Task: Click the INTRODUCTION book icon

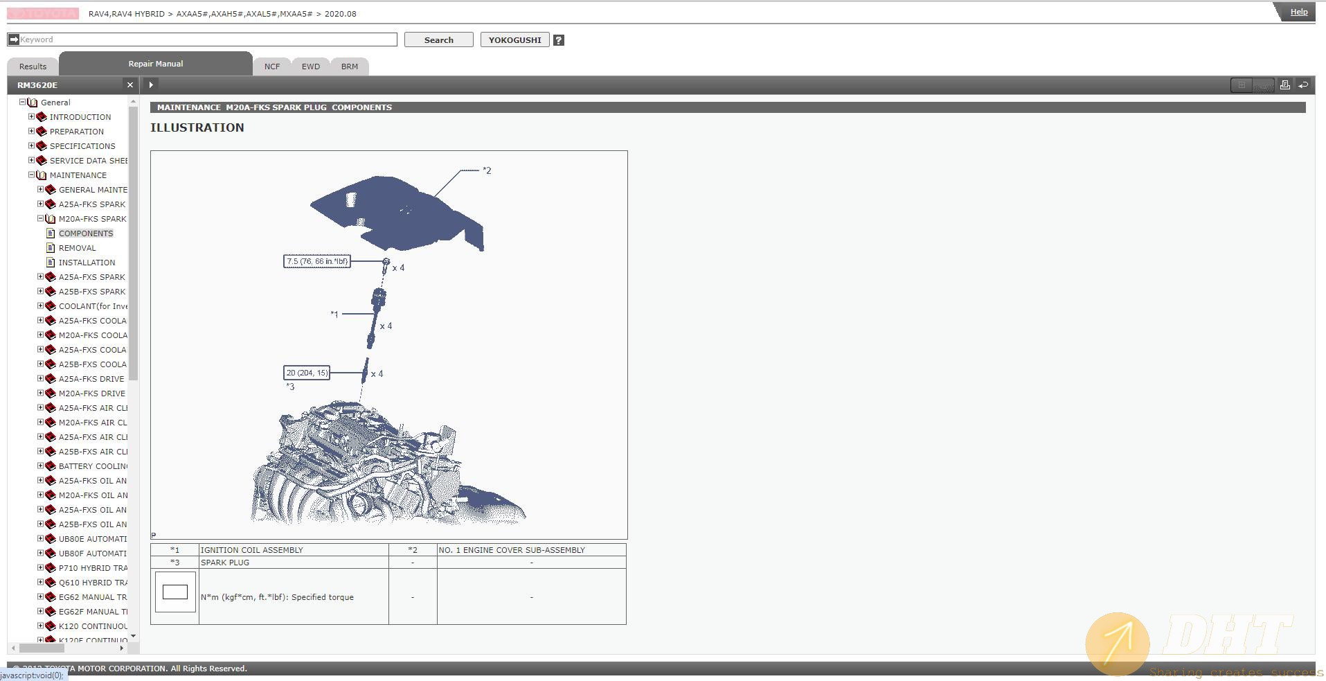Action: pos(42,117)
